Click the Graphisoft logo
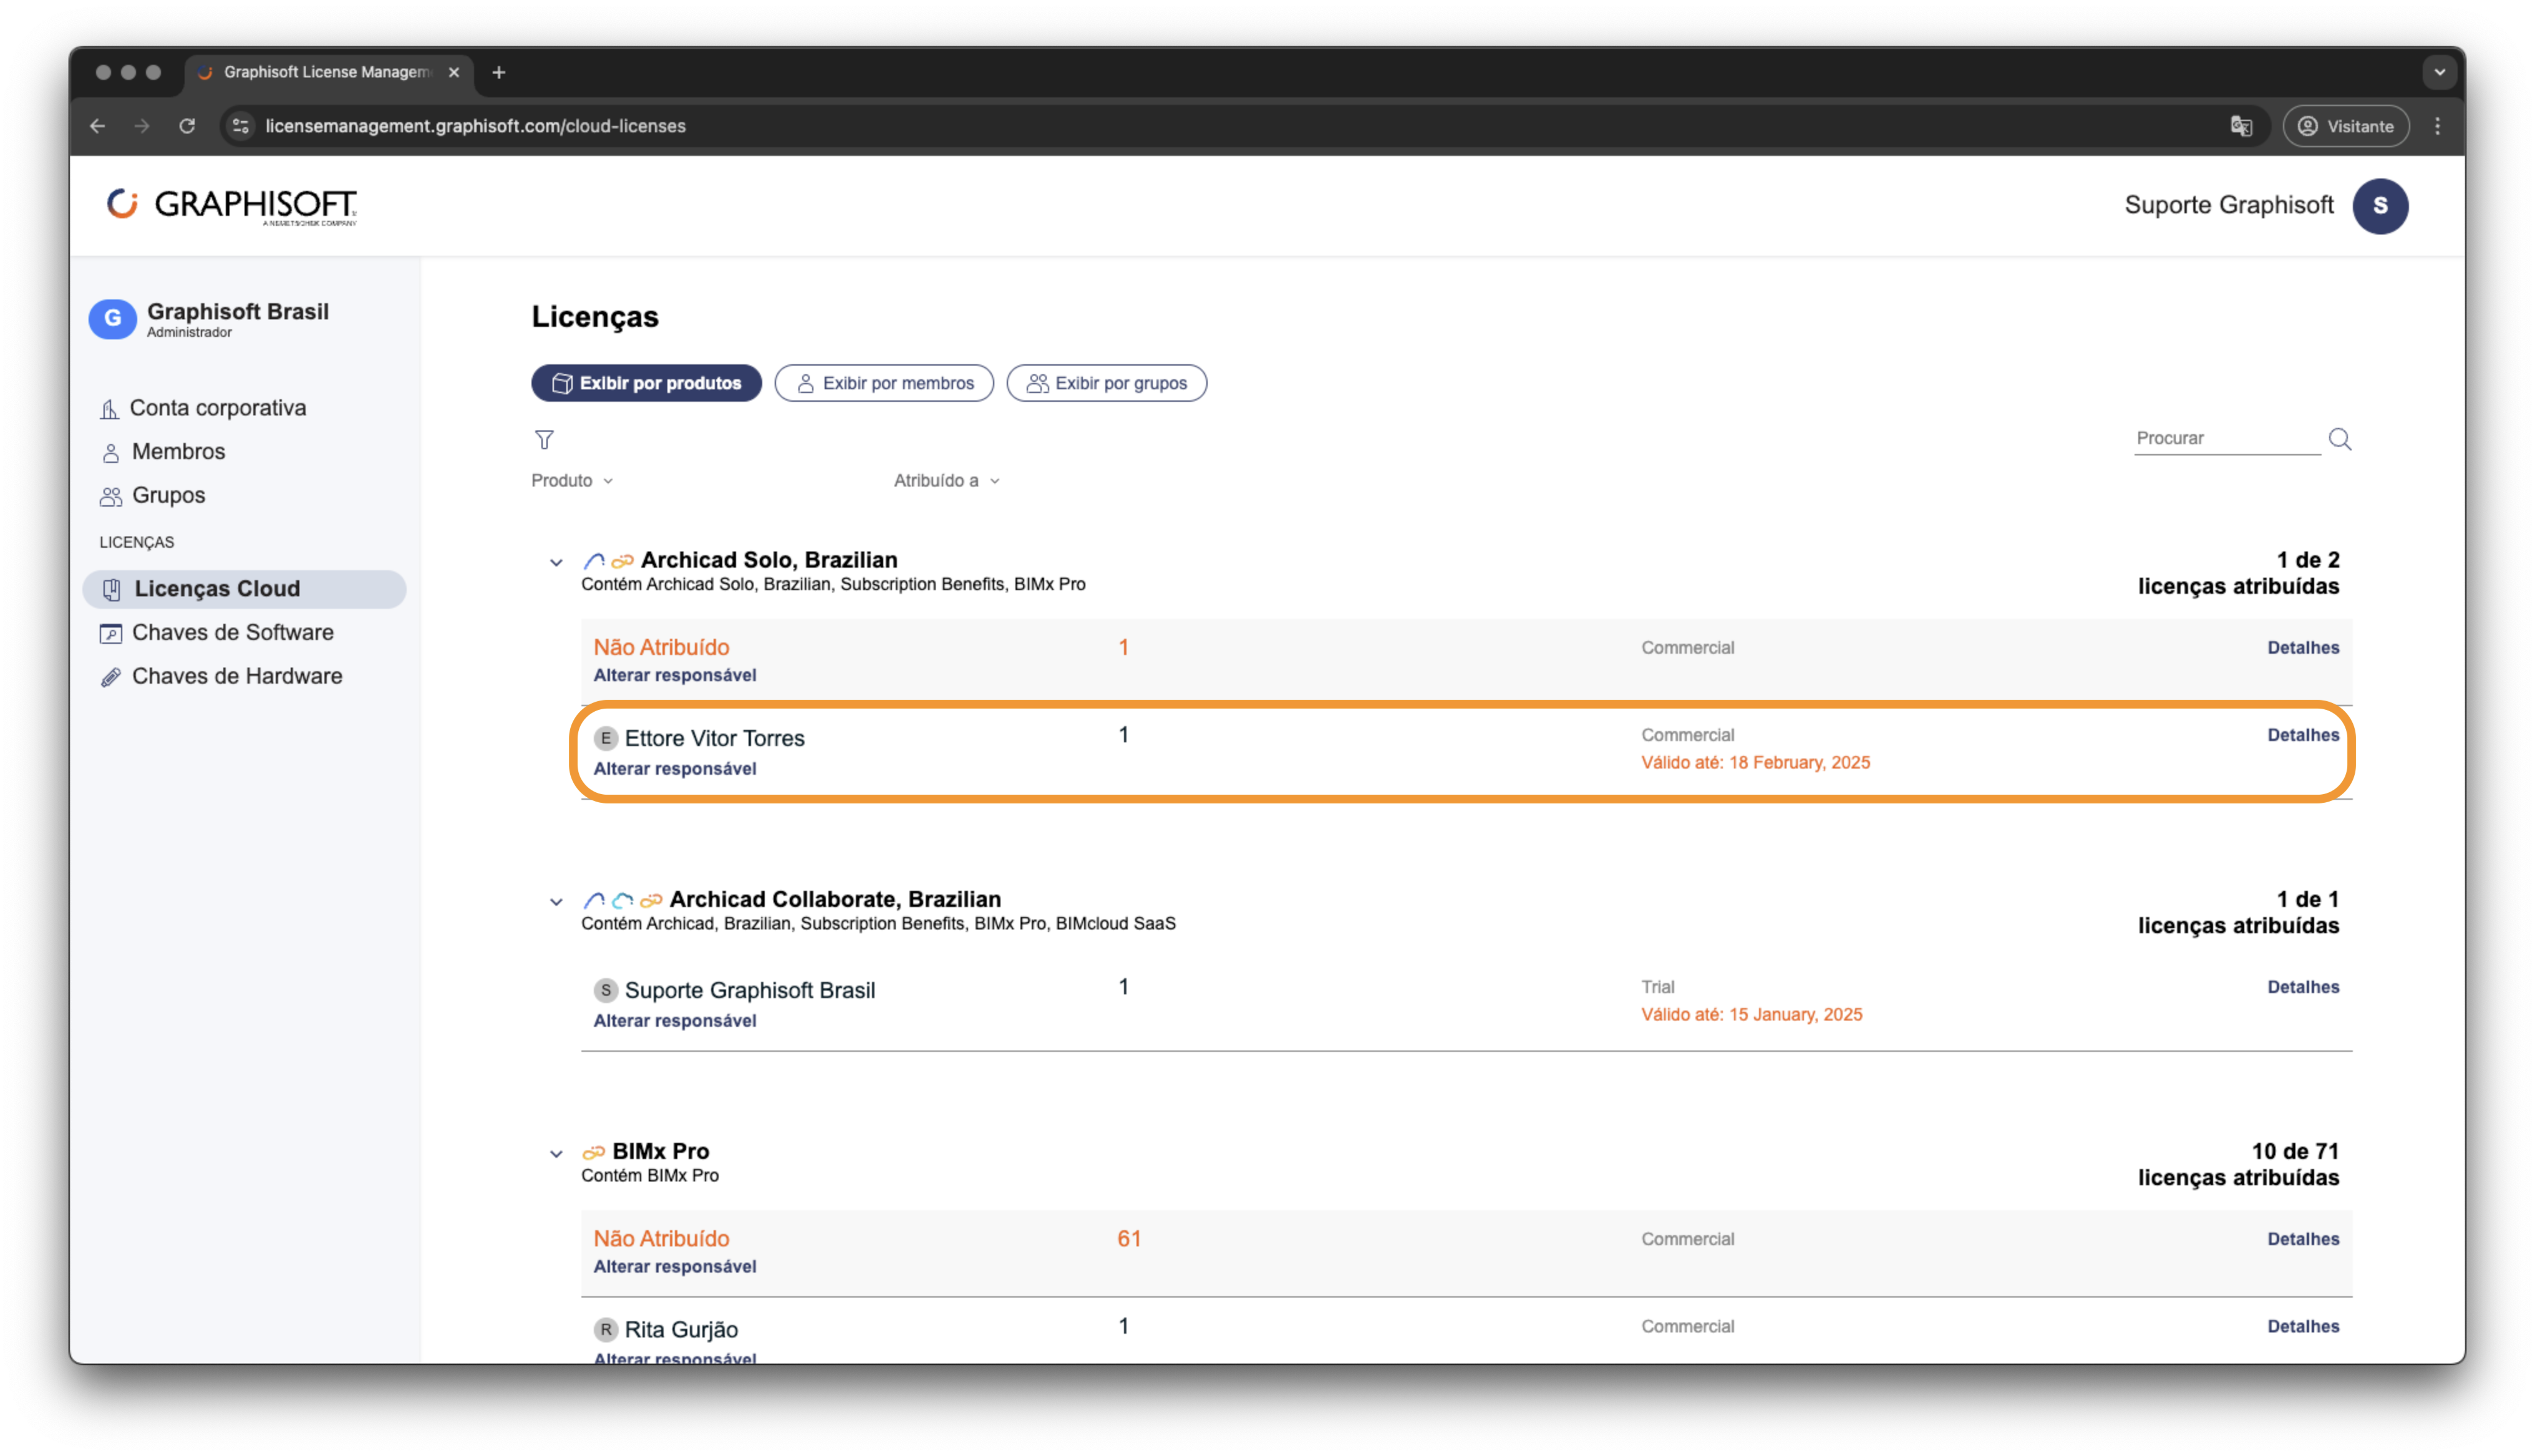This screenshot has width=2535, height=1456. pos(232,206)
